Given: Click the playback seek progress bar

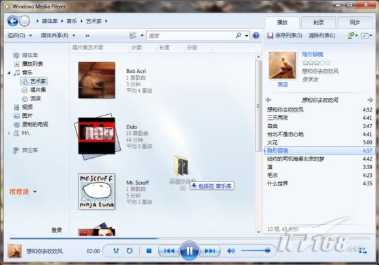Looking at the screenshot, I should pyautogui.click(x=189, y=238).
